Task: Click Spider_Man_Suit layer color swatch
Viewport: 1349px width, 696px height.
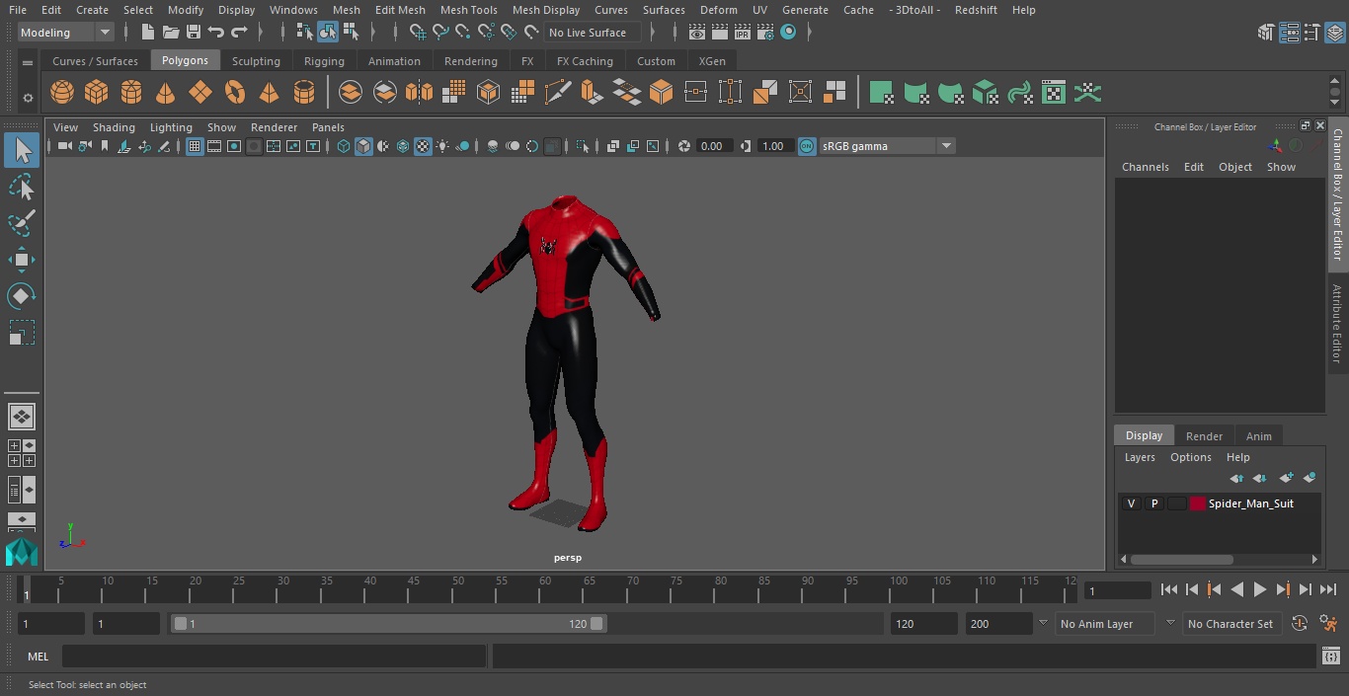Action: (x=1197, y=503)
